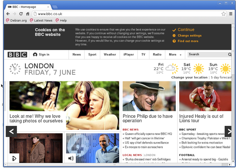The image size is (236, 168).
Task: Click the BBC NEWS section heading
Action: 131,129
